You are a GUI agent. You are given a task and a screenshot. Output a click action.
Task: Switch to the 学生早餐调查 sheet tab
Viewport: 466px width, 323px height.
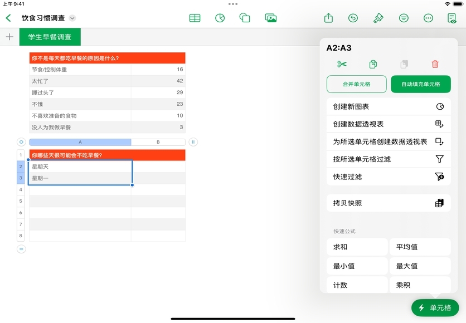point(50,37)
